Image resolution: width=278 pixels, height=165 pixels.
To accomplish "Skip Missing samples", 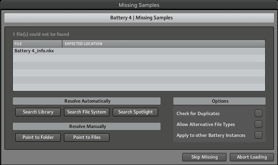I will tap(204, 157).
